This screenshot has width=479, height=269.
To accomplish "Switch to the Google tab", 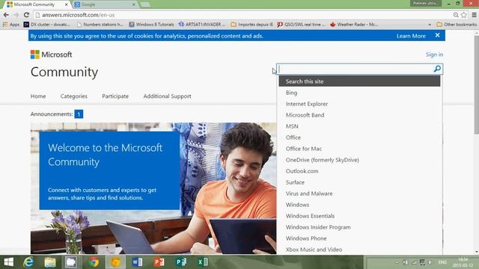I will (x=105, y=4).
